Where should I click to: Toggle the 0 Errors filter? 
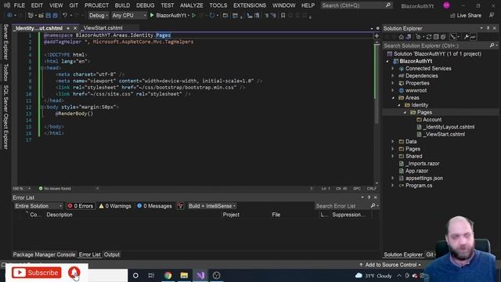[x=81, y=206]
